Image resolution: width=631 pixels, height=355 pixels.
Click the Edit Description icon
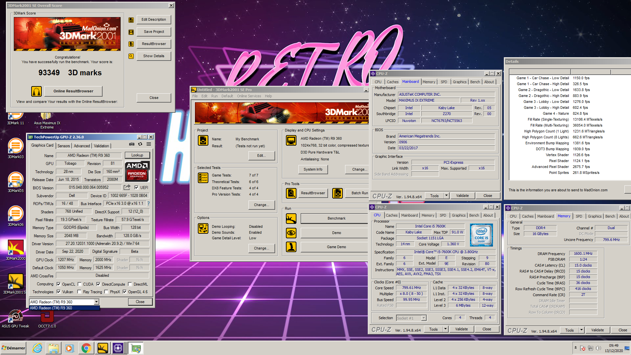[x=131, y=20]
